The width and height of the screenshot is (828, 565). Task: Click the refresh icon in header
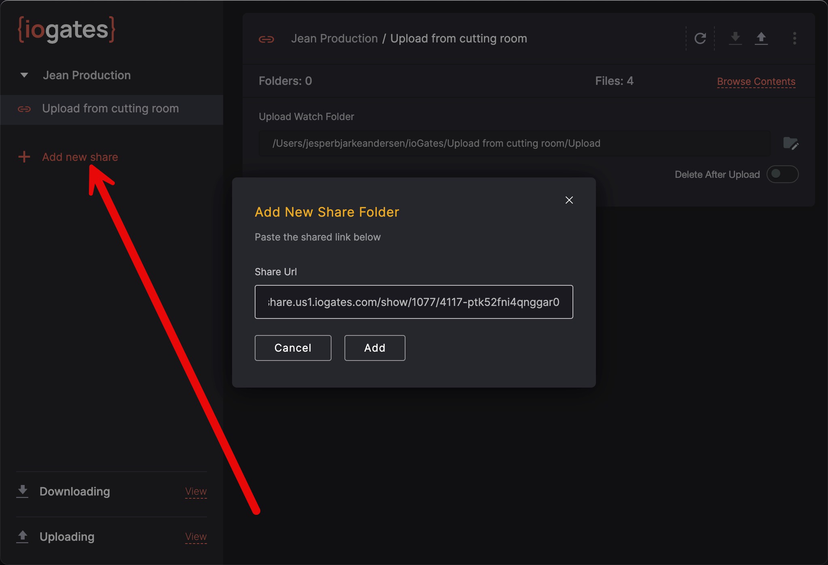(x=700, y=39)
